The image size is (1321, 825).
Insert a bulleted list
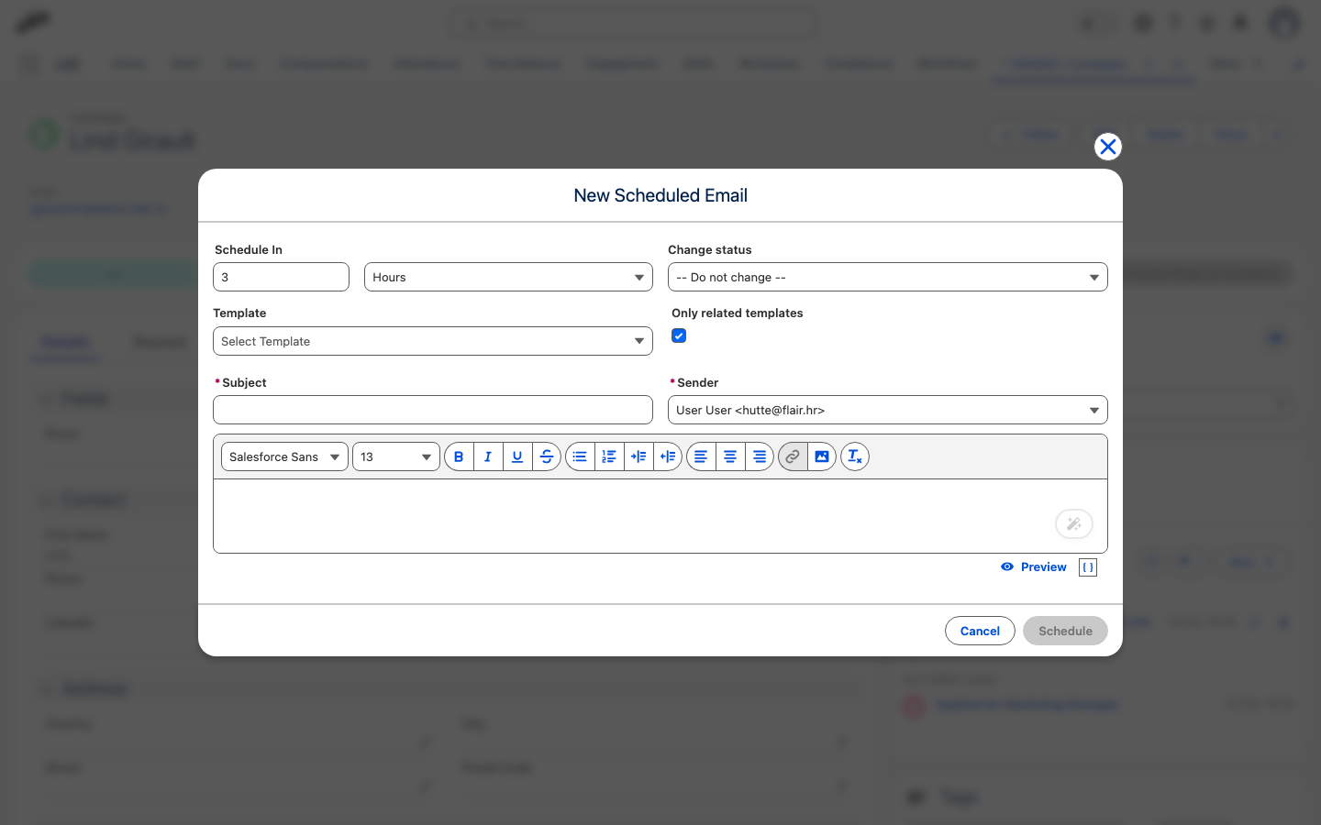tap(580, 456)
